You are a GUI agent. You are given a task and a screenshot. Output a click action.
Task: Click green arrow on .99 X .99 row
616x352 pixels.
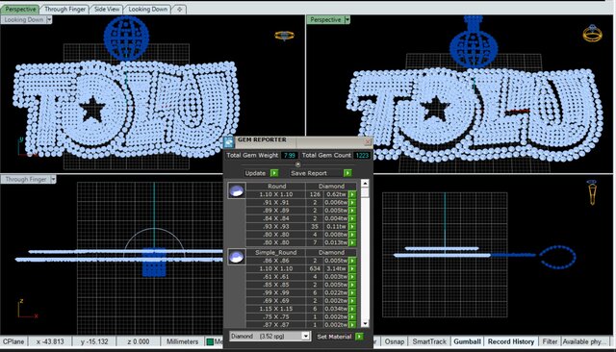(x=352, y=292)
